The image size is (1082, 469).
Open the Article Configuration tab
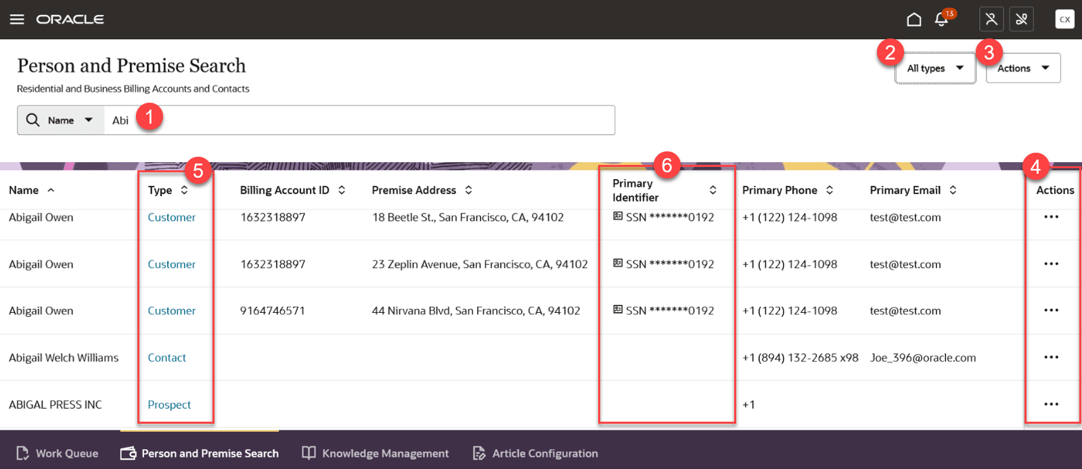click(535, 453)
